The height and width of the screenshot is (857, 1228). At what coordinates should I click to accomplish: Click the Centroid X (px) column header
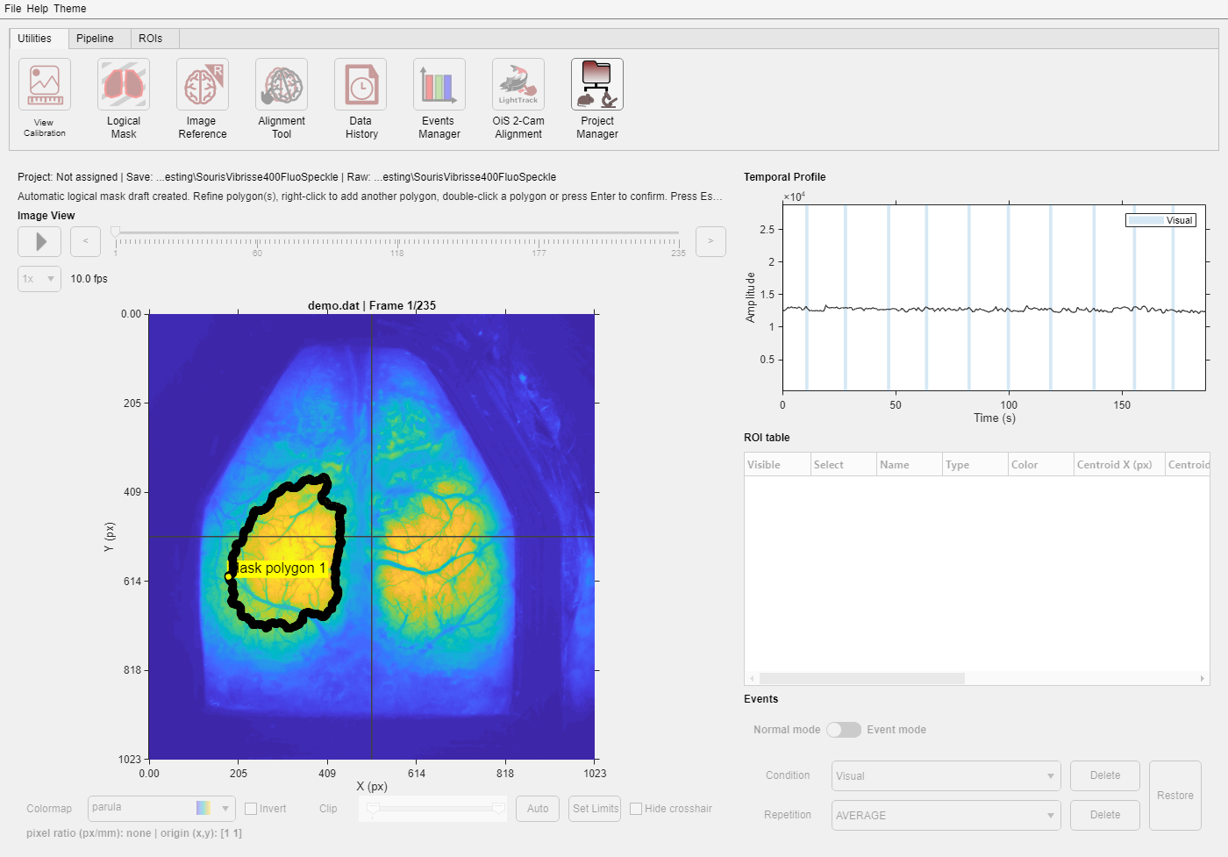click(1120, 465)
